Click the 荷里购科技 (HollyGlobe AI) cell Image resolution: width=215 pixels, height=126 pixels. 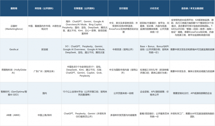coord(14,71)
